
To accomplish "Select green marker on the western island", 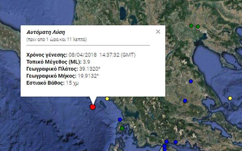I will pyautogui.click(x=122, y=128).
